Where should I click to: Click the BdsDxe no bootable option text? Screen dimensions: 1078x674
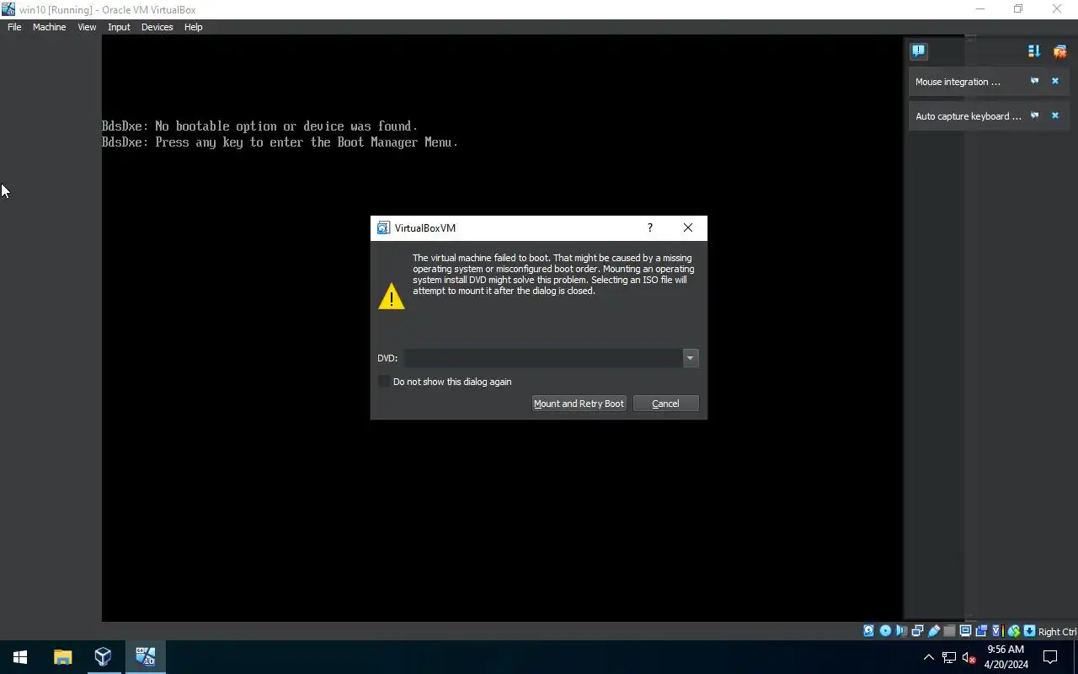pyautogui.click(x=259, y=126)
